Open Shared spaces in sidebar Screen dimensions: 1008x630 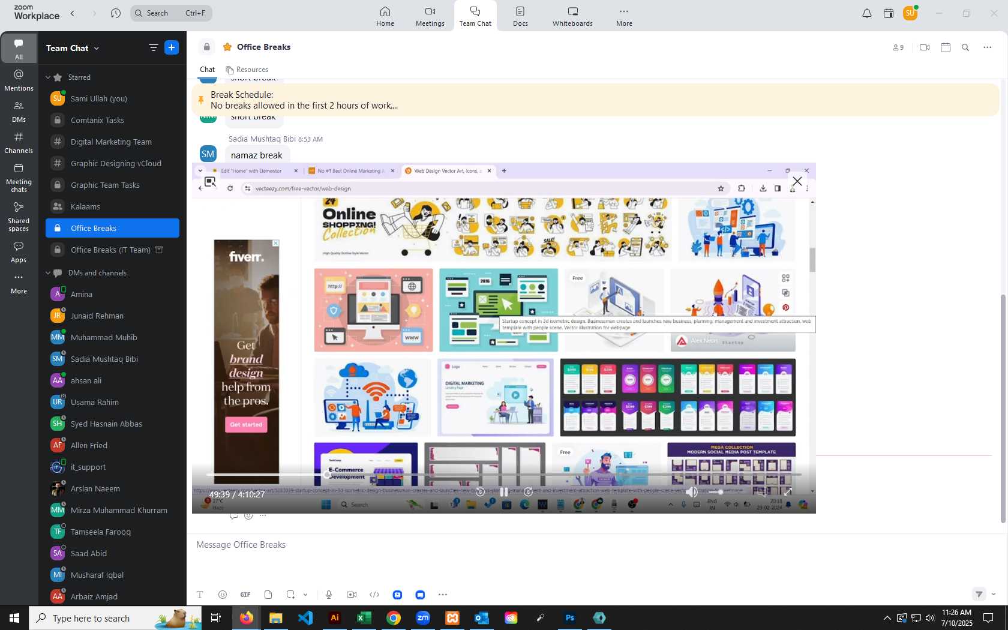click(19, 217)
